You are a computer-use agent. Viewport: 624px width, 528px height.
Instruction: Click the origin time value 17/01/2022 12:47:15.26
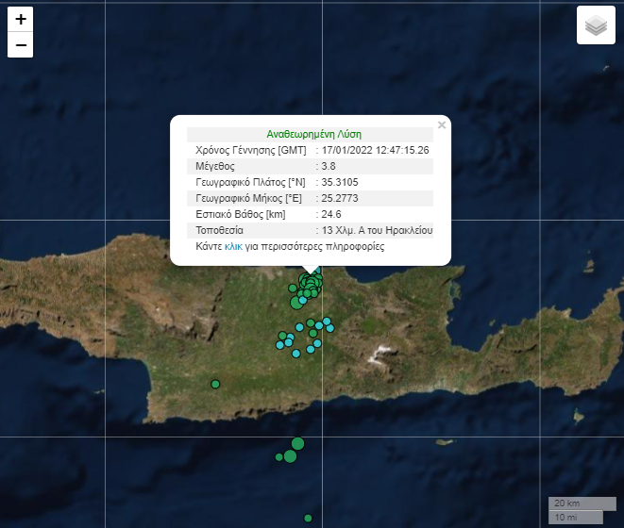[376, 150]
